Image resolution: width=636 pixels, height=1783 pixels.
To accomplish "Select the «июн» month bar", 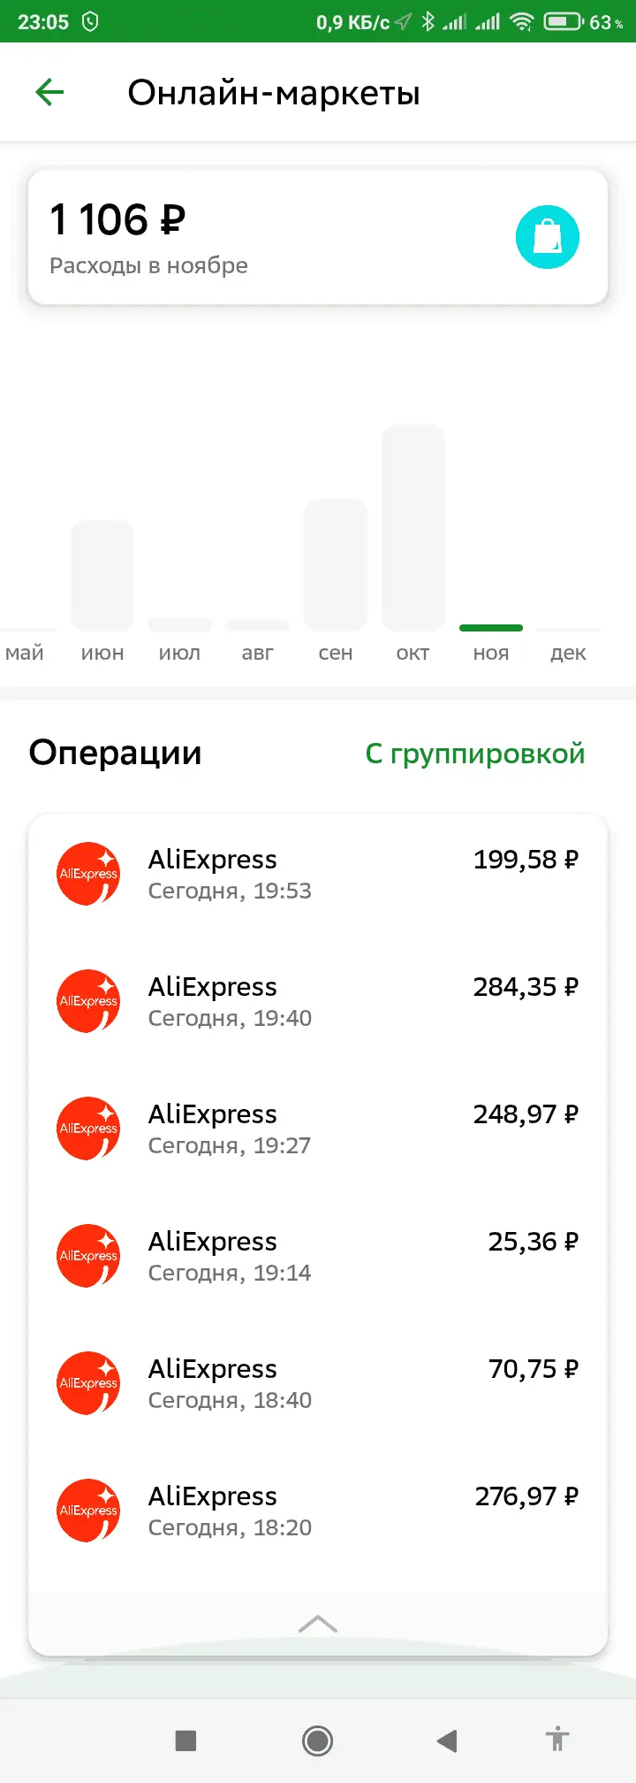I will pos(102,575).
